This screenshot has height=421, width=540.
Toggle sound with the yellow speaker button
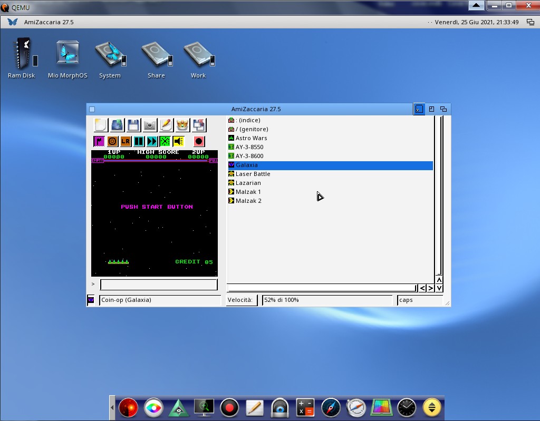(179, 141)
